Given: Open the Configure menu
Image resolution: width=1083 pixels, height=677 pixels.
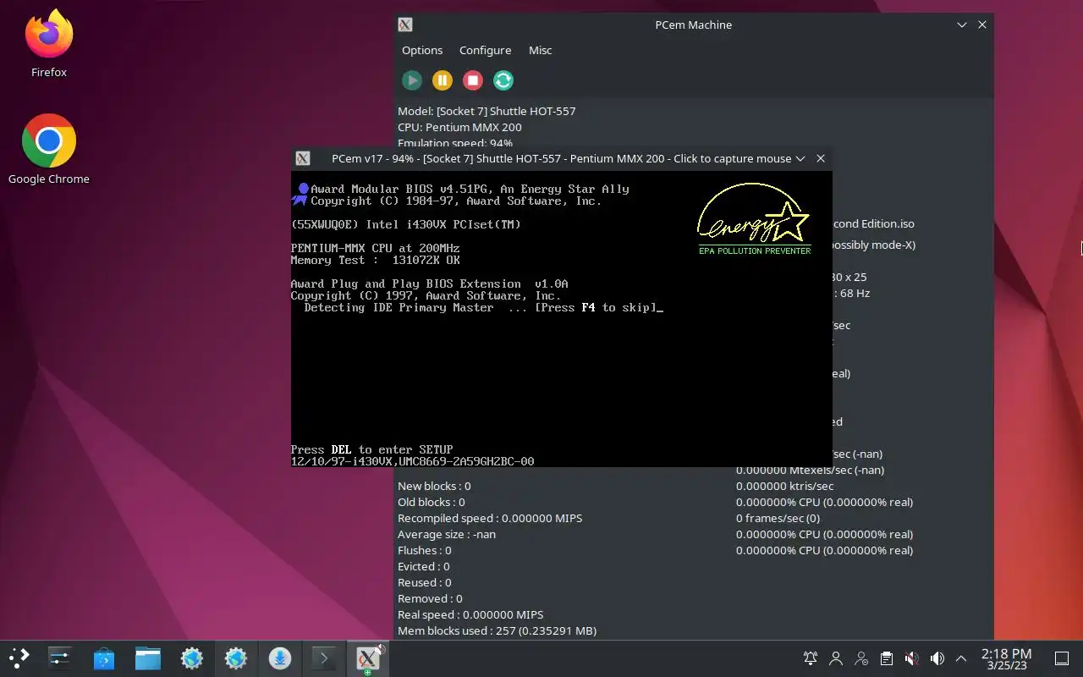Looking at the screenshot, I should pyautogui.click(x=485, y=50).
